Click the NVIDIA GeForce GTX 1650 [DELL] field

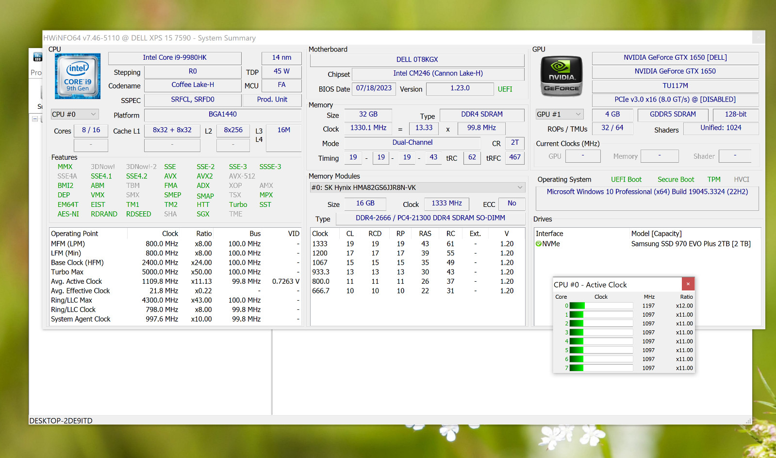tap(675, 58)
